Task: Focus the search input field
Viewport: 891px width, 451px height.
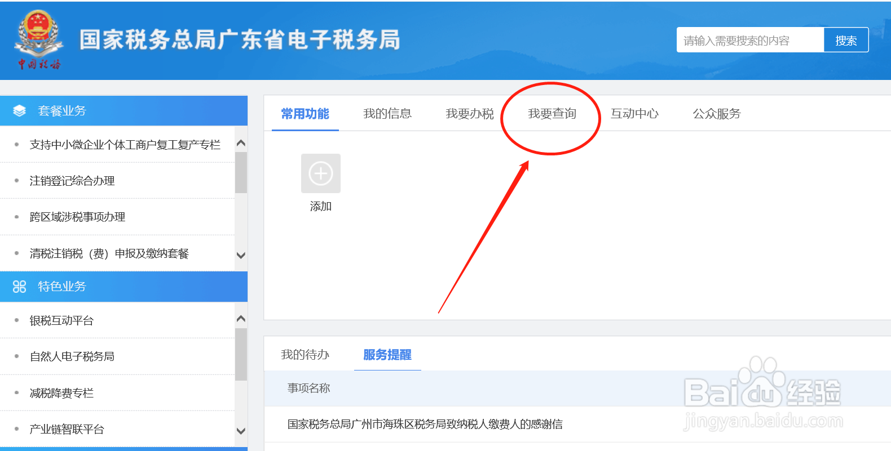Action: [750, 40]
